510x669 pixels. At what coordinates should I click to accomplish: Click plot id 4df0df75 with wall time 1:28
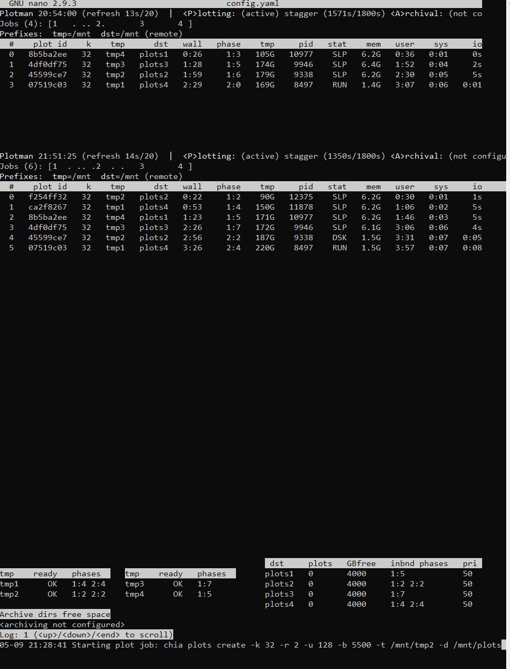point(48,64)
